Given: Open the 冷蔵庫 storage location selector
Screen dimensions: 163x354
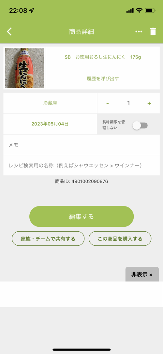Looking at the screenshot, I should pyautogui.click(x=50, y=103).
